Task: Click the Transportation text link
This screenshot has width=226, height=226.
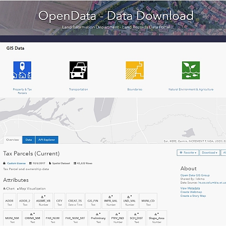Action: coord(78,90)
